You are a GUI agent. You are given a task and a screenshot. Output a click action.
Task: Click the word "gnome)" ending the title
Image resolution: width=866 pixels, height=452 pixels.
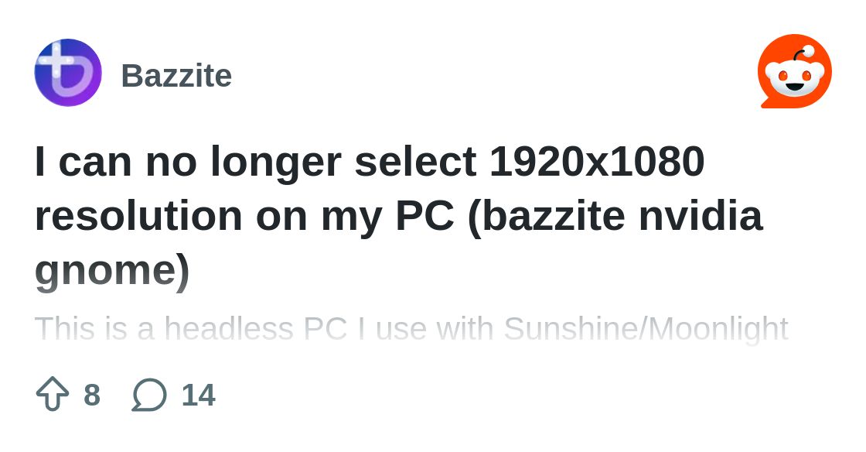coord(112,271)
